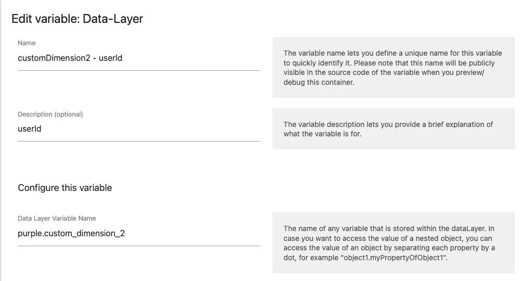
Task: Click the 'Data Layer Variable Name' label
Action: 56,219
